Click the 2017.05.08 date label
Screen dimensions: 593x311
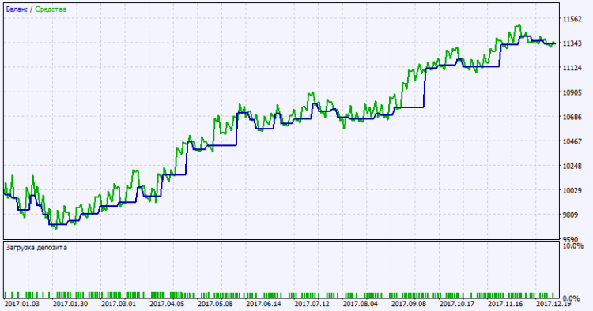(x=215, y=304)
